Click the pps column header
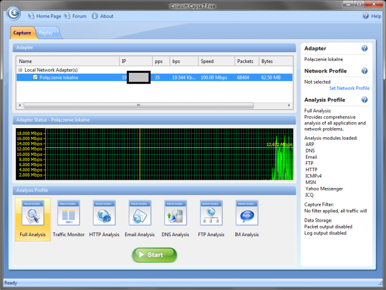Screen dimensions: 386x290 161,61
